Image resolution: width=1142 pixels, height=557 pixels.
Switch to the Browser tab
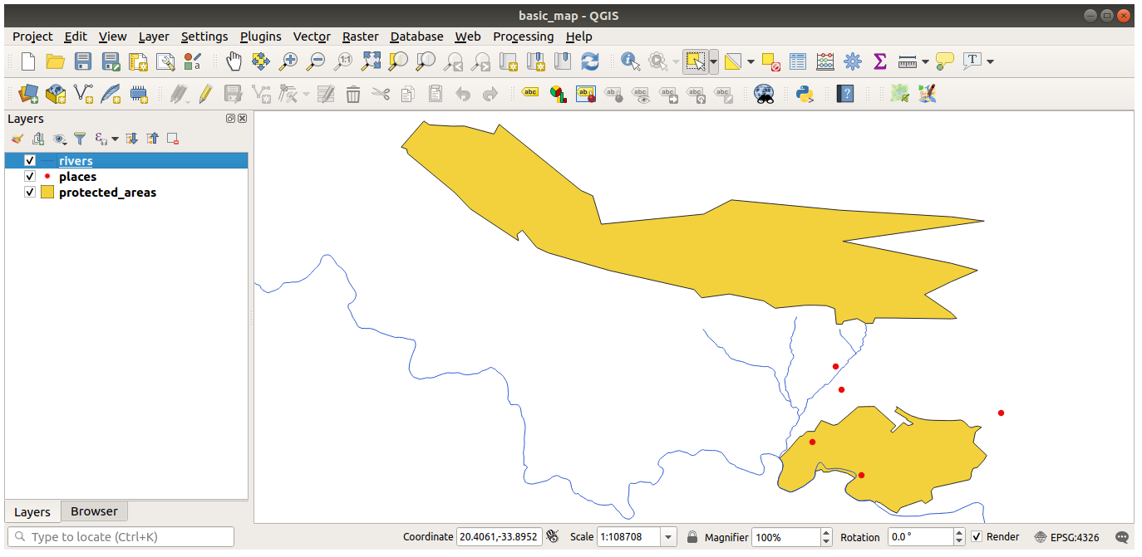(x=94, y=511)
